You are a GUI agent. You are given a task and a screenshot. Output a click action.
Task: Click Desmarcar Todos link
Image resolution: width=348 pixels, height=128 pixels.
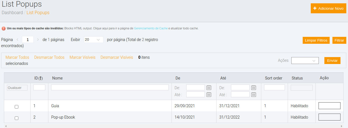[x=49, y=57]
